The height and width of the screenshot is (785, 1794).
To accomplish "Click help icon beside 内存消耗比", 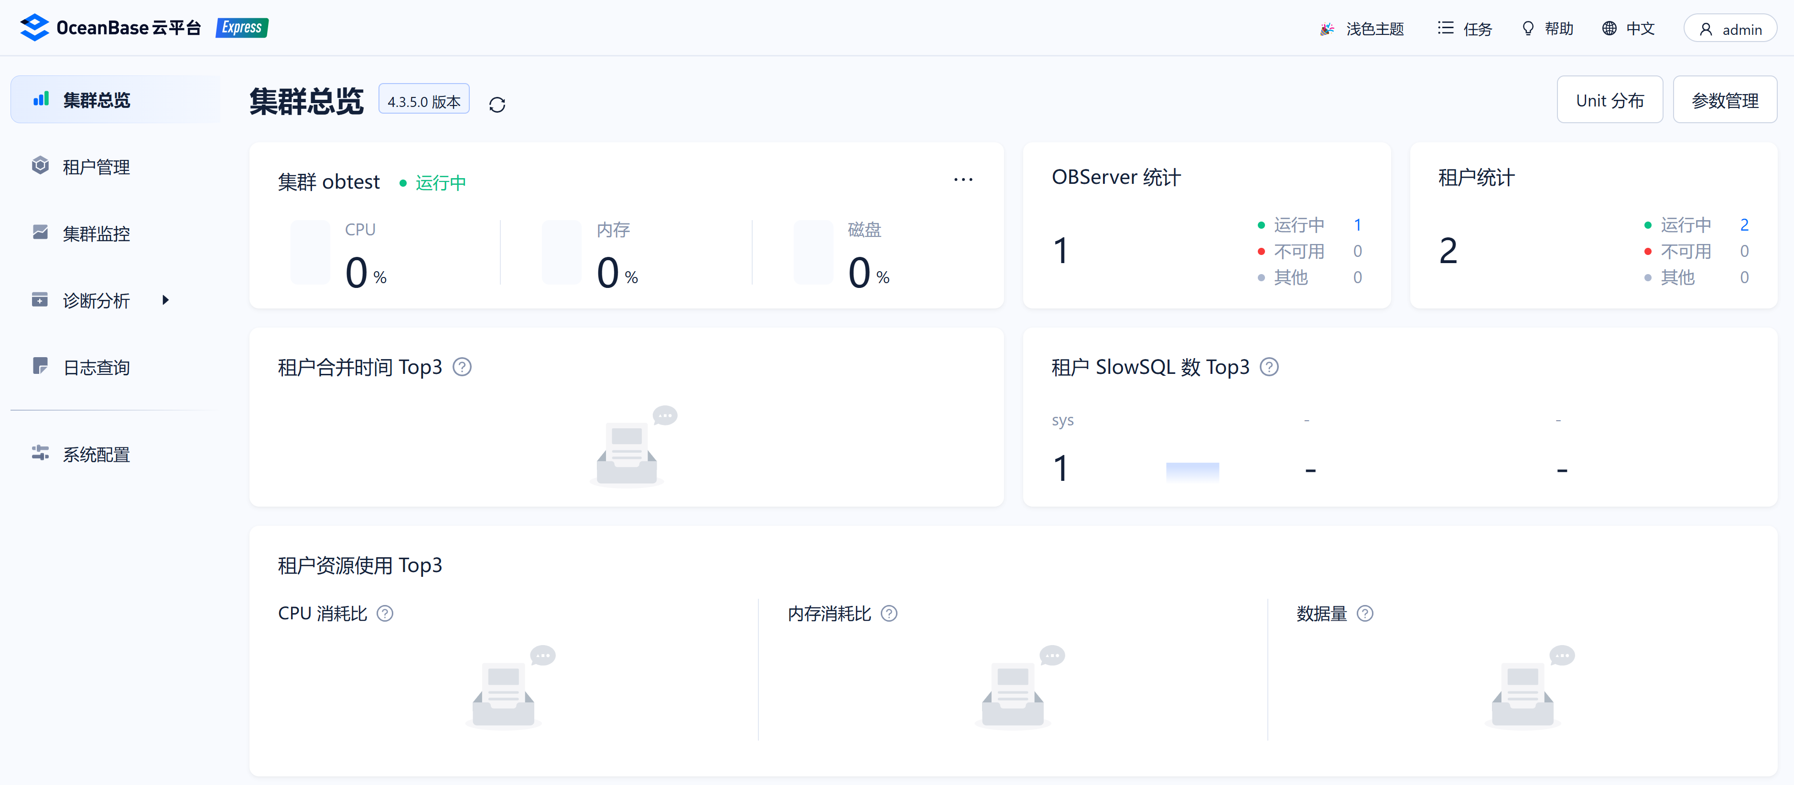I will (889, 613).
